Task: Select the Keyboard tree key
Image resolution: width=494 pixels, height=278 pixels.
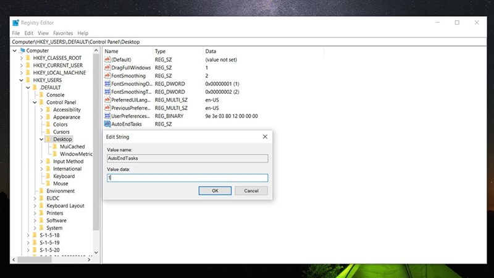Action: [x=64, y=176]
